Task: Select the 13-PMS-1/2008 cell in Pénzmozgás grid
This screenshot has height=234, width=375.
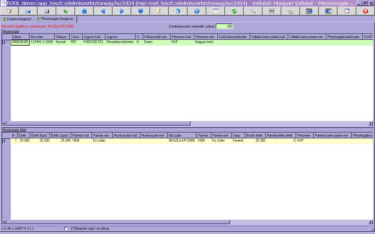Action: [42, 42]
